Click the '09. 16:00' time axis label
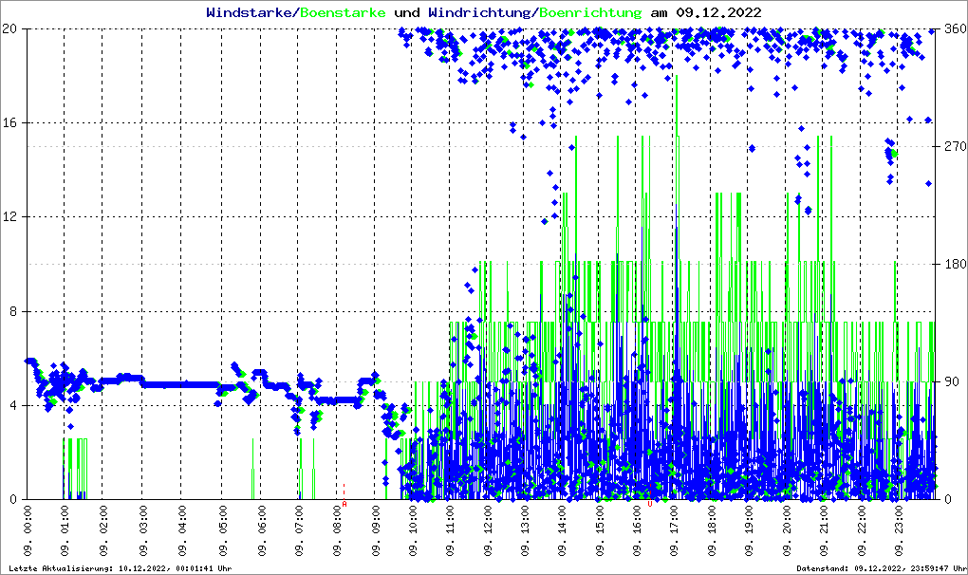968x575 pixels. click(x=637, y=531)
